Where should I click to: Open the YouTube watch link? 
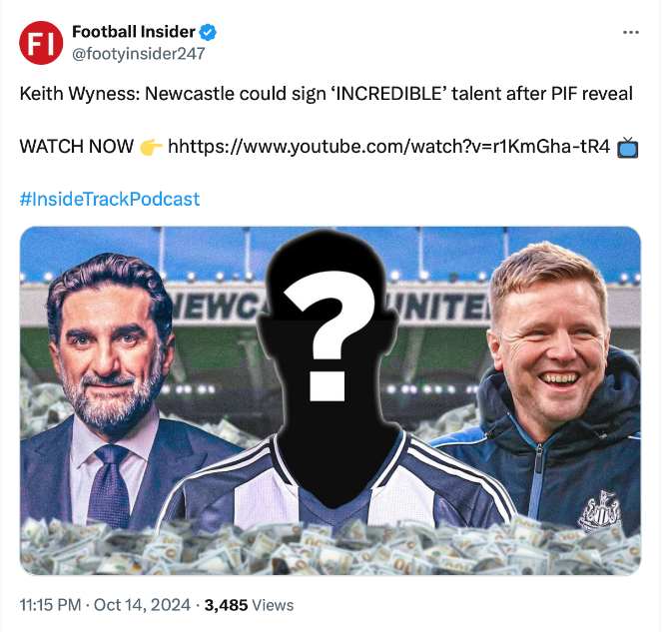[x=388, y=147]
